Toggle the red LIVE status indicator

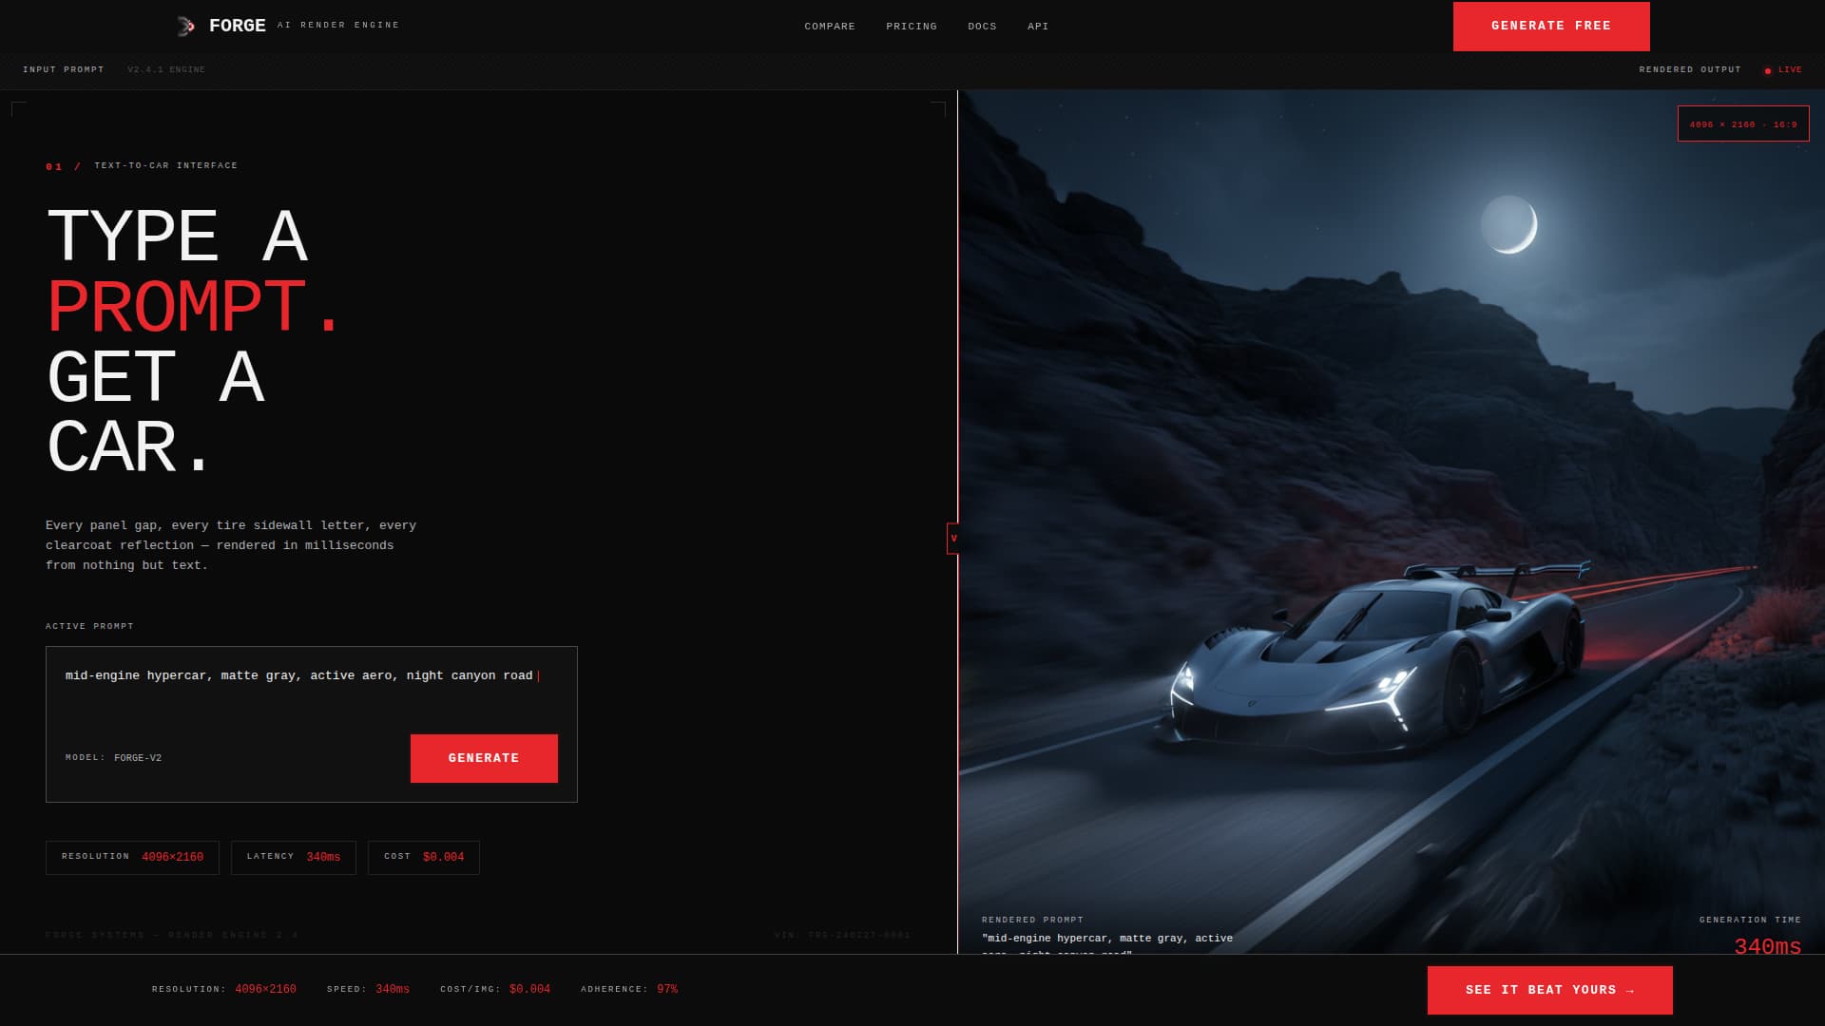pyautogui.click(x=1781, y=69)
